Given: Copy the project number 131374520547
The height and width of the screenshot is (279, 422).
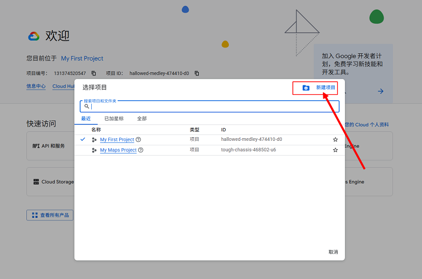Looking at the screenshot, I should 94,73.
